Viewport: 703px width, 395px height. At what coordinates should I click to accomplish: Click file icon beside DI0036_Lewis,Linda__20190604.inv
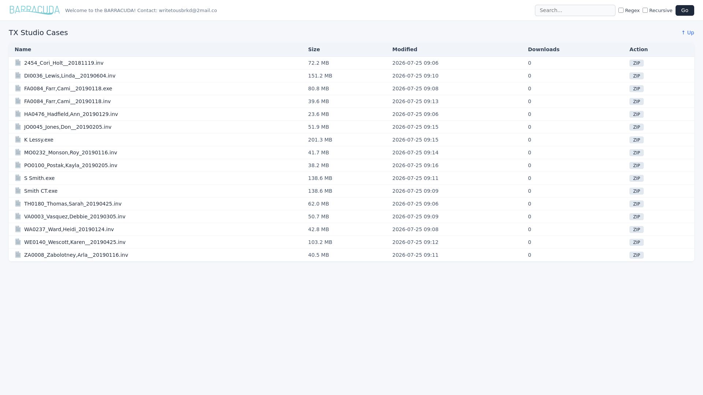18,75
